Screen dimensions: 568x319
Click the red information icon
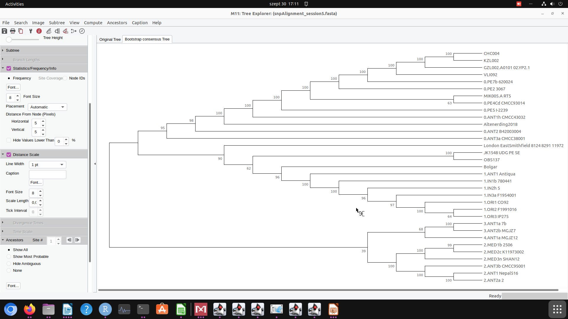tap(39, 31)
